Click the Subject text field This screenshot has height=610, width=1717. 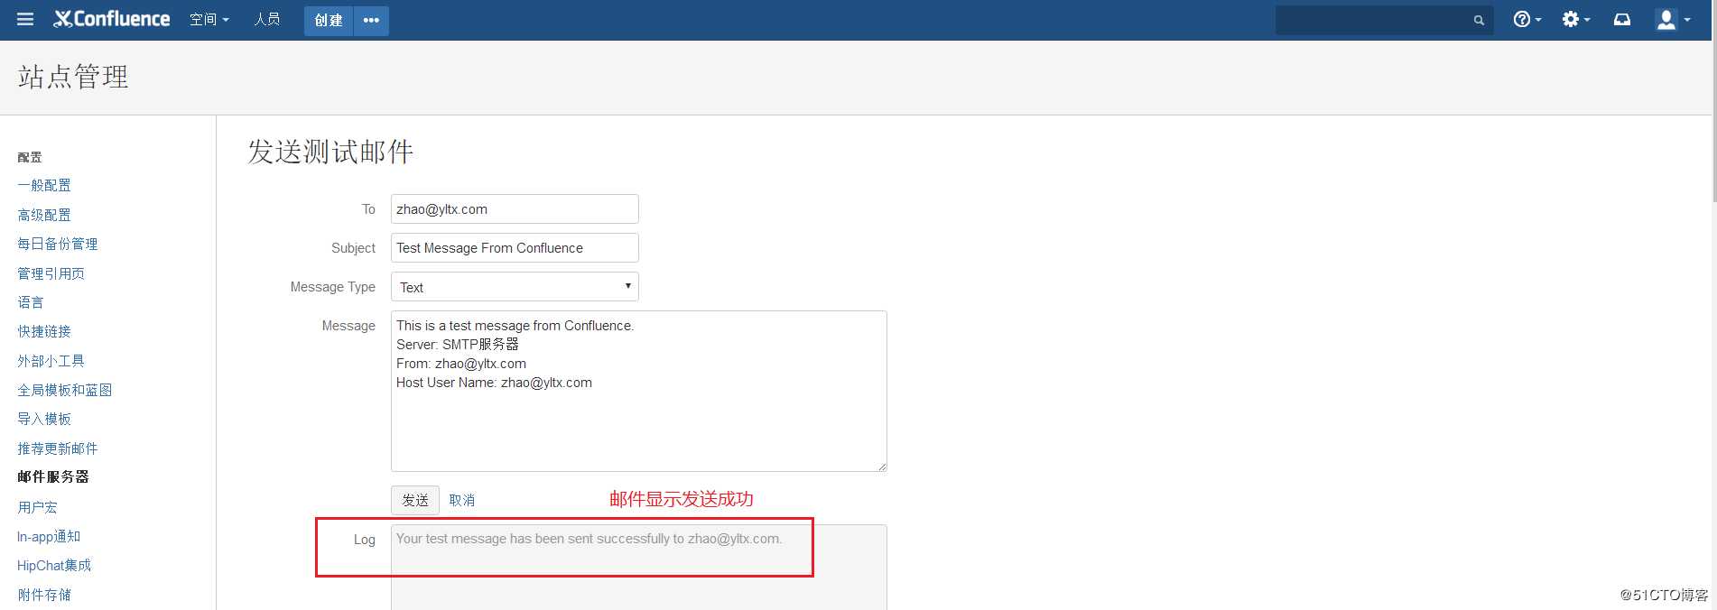pos(515,248)
